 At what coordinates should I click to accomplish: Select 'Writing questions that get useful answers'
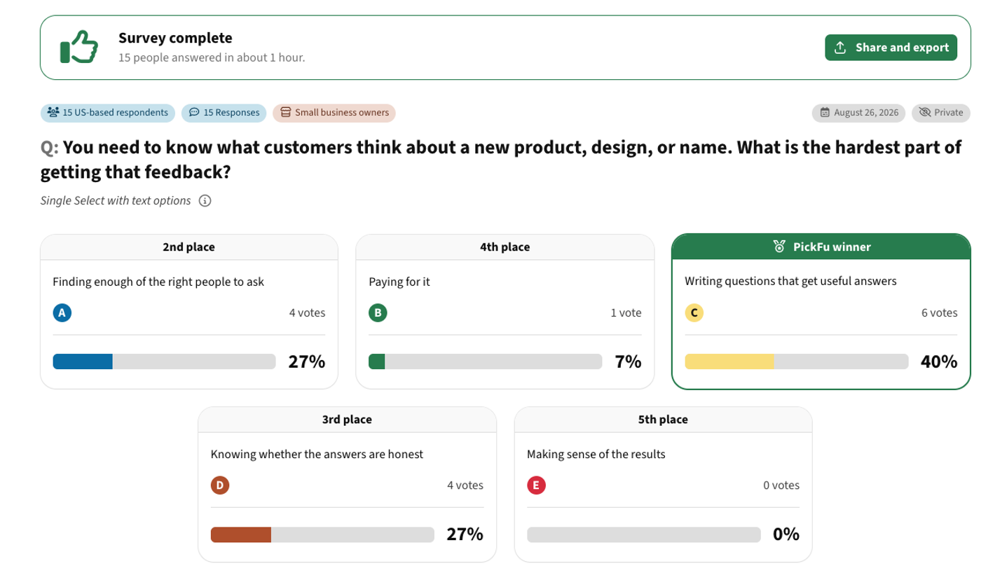[x=790, y=282]
